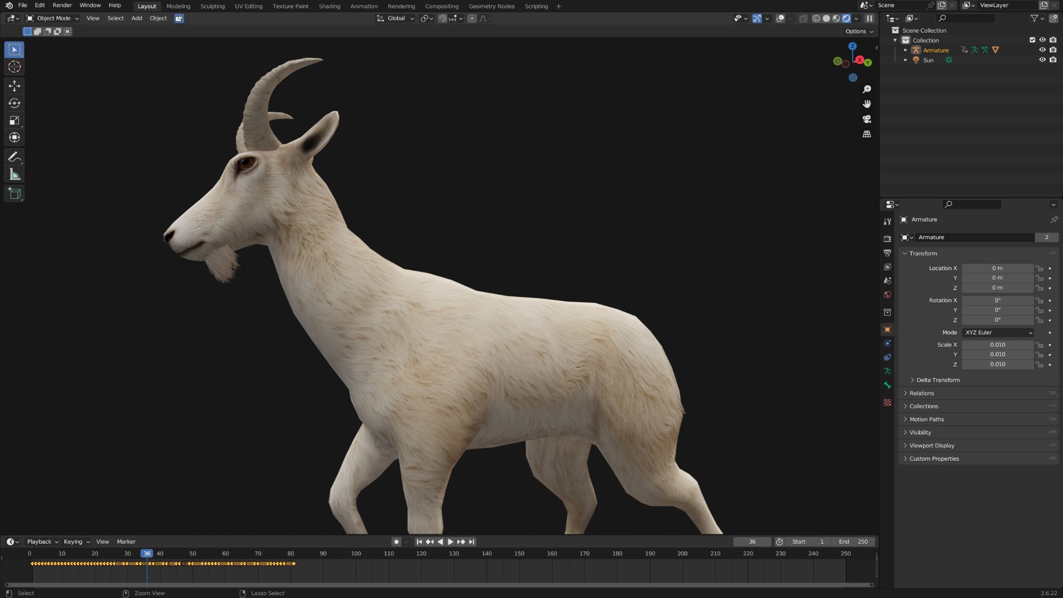Open the World properties tab icon
Image resolution: width=1063 pixels, height=598 pixels.
(x=887, y=295)
